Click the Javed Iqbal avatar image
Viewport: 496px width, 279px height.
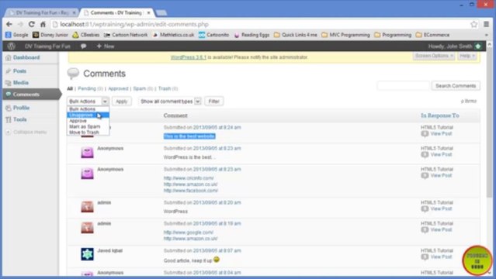(x=87, y=254)
